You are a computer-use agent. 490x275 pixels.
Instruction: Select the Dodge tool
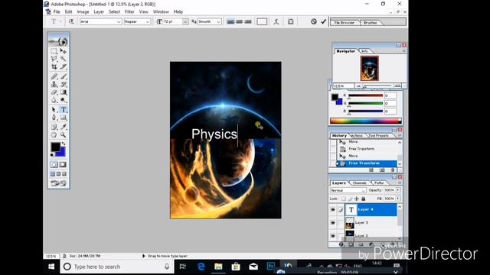click(x=63, y=100)
